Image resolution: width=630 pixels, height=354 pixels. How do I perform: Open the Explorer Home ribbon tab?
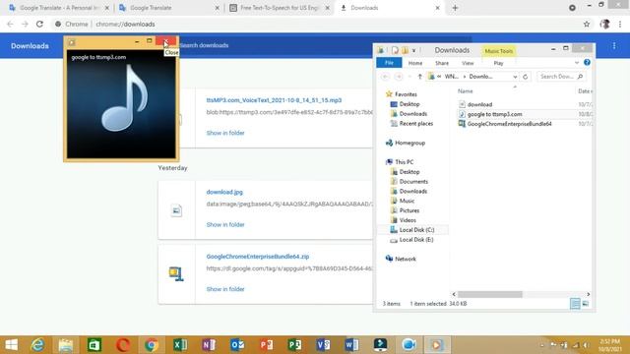tap(415, 63)
